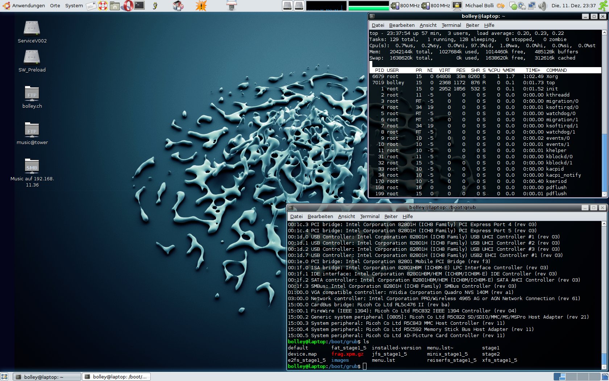The width and height of the screenshot is (609, 381).
Task: Open the home folder launcher icon
Action: pyautogui.click(x=115, y=5)
